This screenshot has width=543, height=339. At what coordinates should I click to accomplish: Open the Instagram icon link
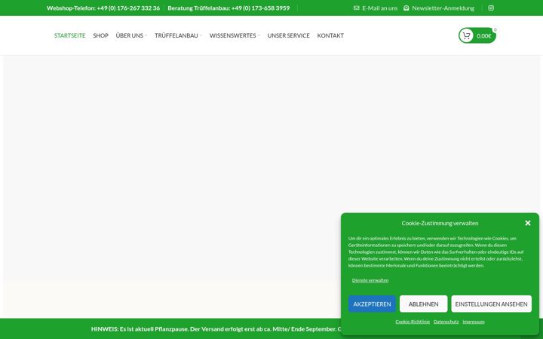491,8
